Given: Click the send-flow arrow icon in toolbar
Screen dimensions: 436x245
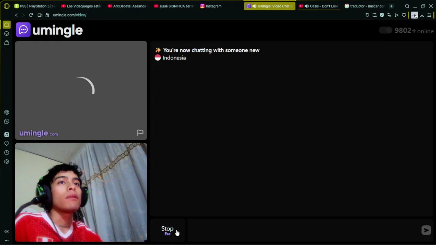Looking at the screenshot, I should pyautogui.click(x=396, y=15).
